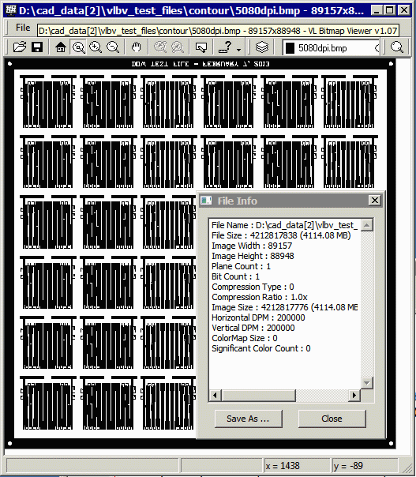Viewport: 416px width, 477px height.
Task: Click the x = 1438 status bar field
Action: pyautogui.click(x=297, y=466)
